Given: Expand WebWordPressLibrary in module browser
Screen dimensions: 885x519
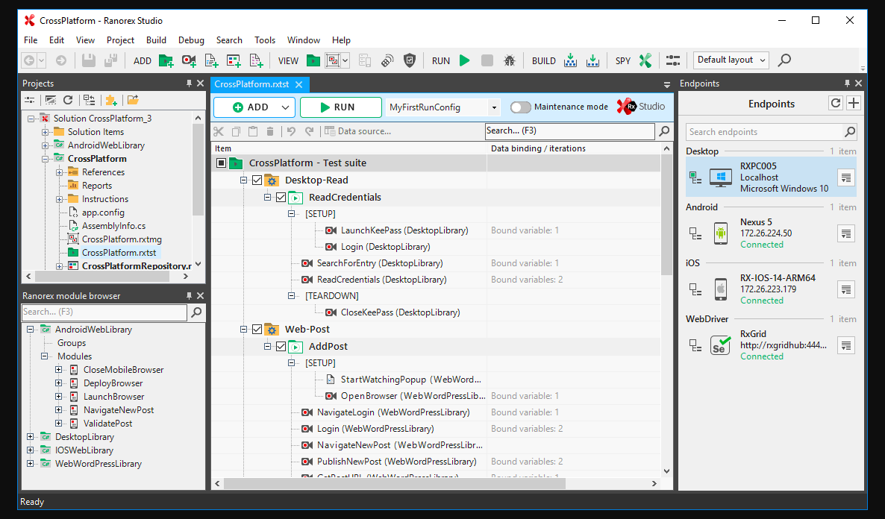Looking at the screenshot, I should [31, 464].
